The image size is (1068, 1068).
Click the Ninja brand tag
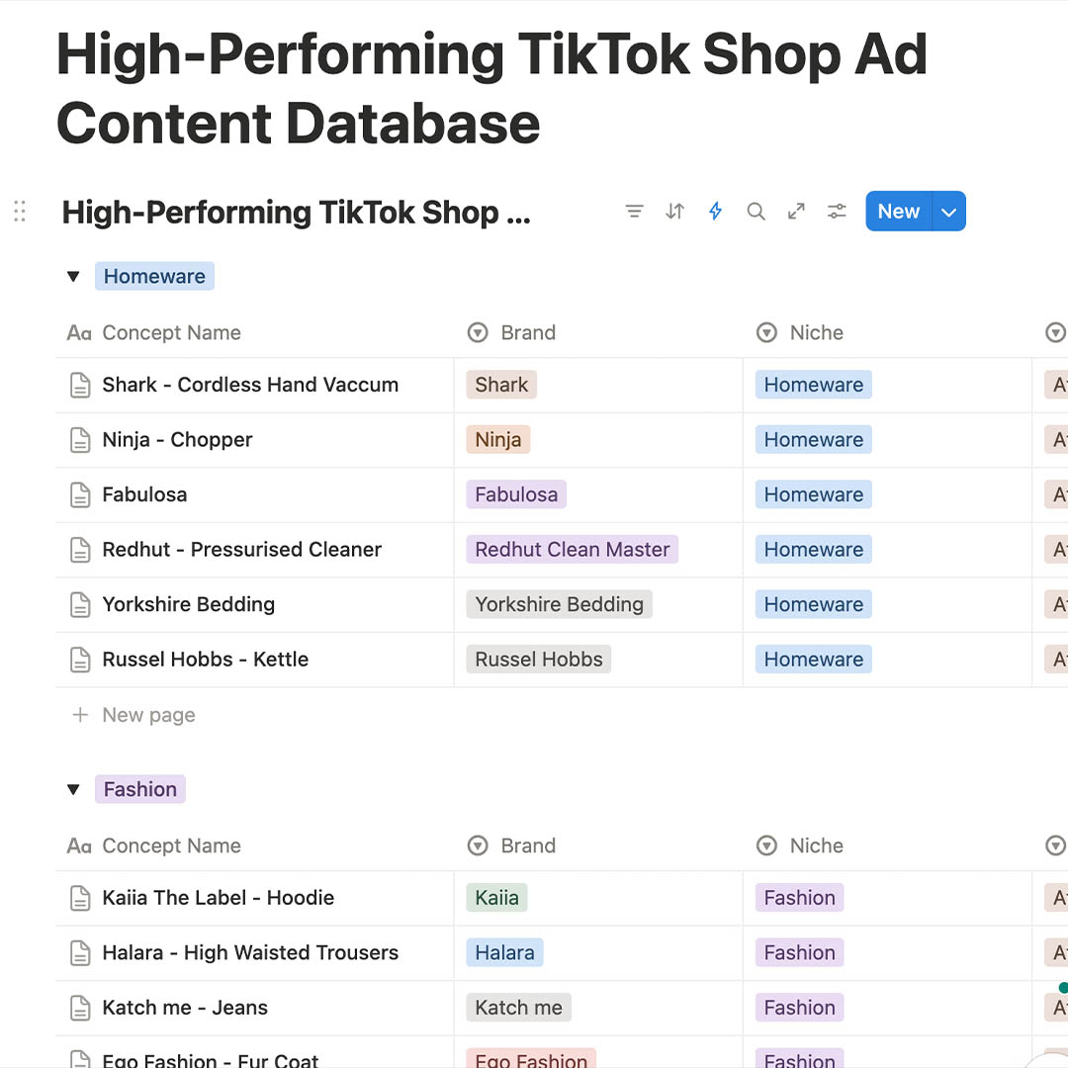pyautogui.click(x=497, y=440)
